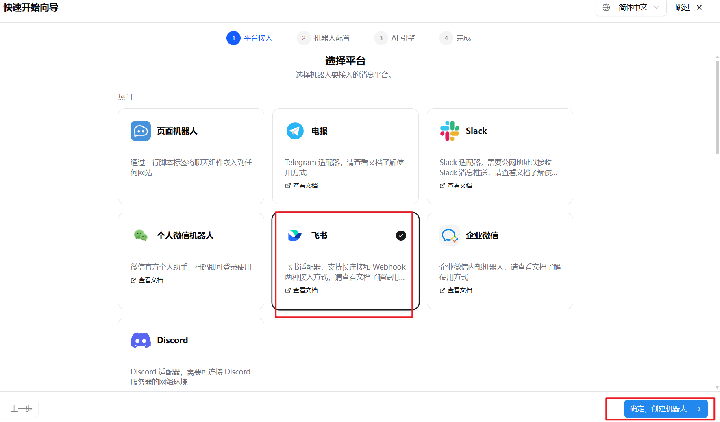The width and height of the screenshot is (720, 422).
Task: Click the 飞书 bird logo icon
Action: click(295, 235)
